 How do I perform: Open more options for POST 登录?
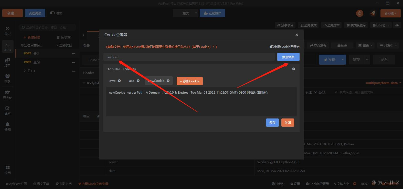74,54
